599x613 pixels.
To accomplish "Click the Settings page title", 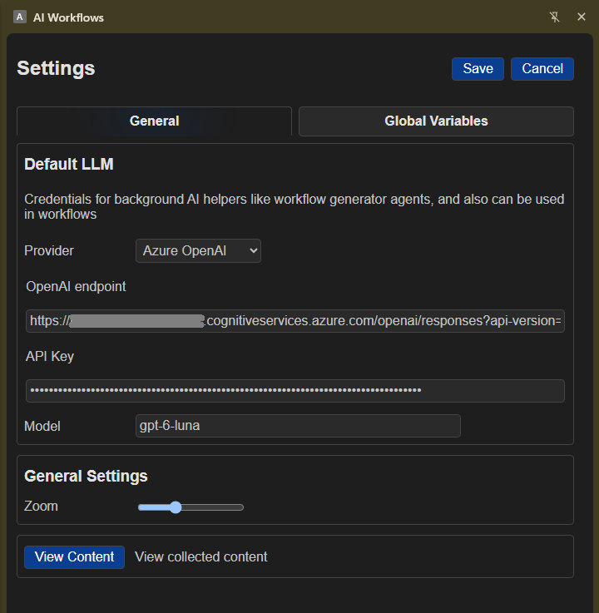I will pyautogui.click(x=56, y=68).
